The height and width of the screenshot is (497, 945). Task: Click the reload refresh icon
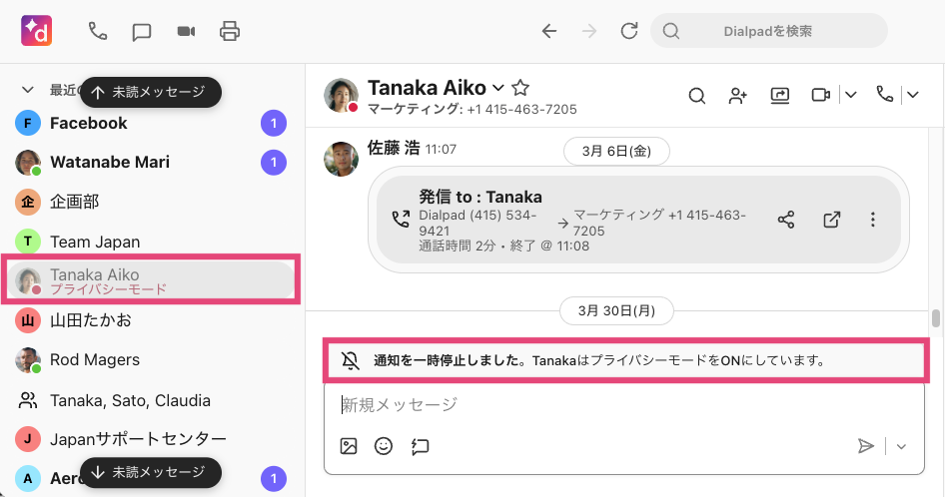(x=628, y=31)
